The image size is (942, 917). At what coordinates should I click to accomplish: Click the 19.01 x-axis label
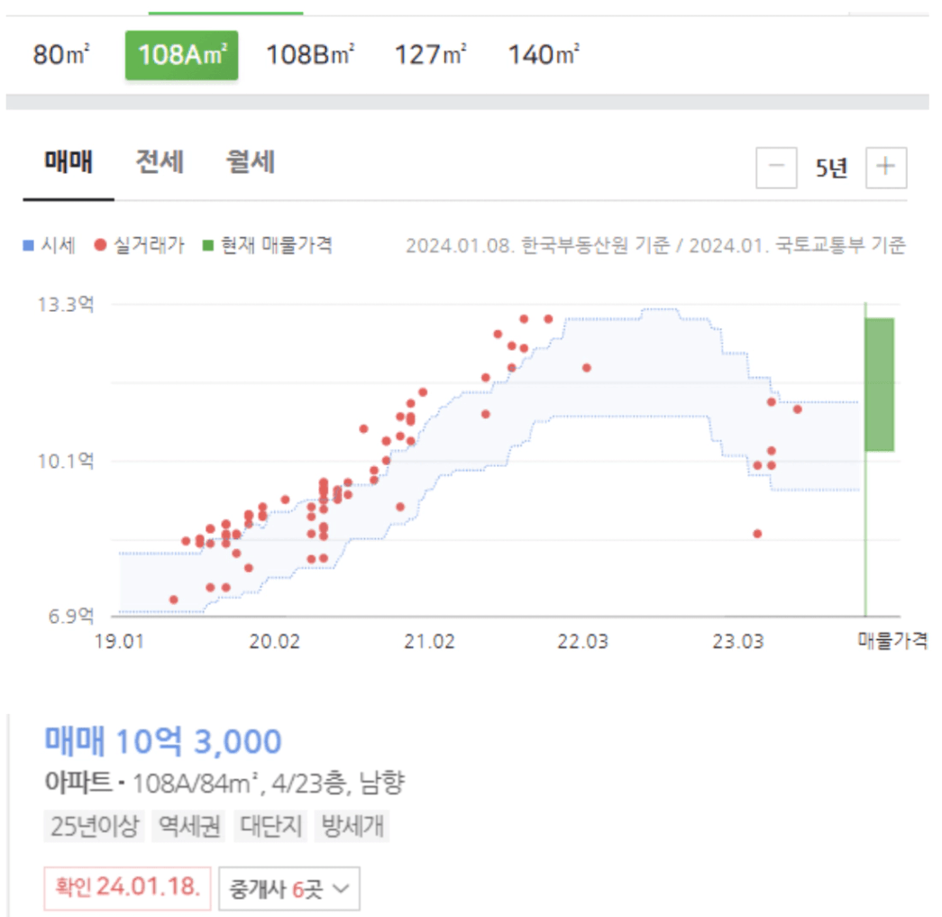click(x=119, y=642)
